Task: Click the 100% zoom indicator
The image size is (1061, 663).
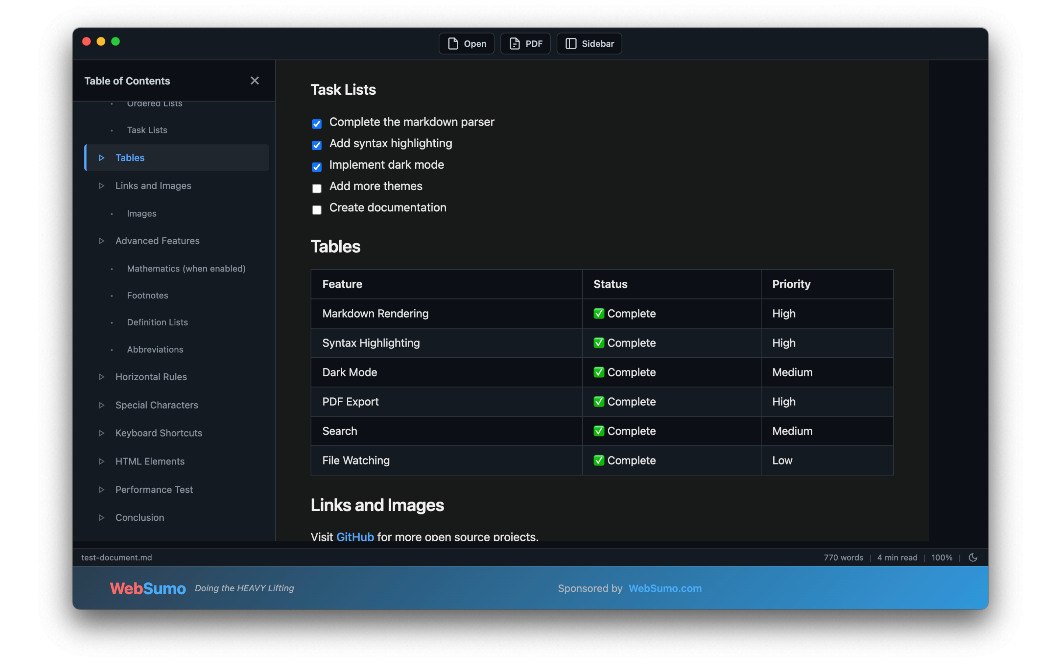Action: coord(941,557)
